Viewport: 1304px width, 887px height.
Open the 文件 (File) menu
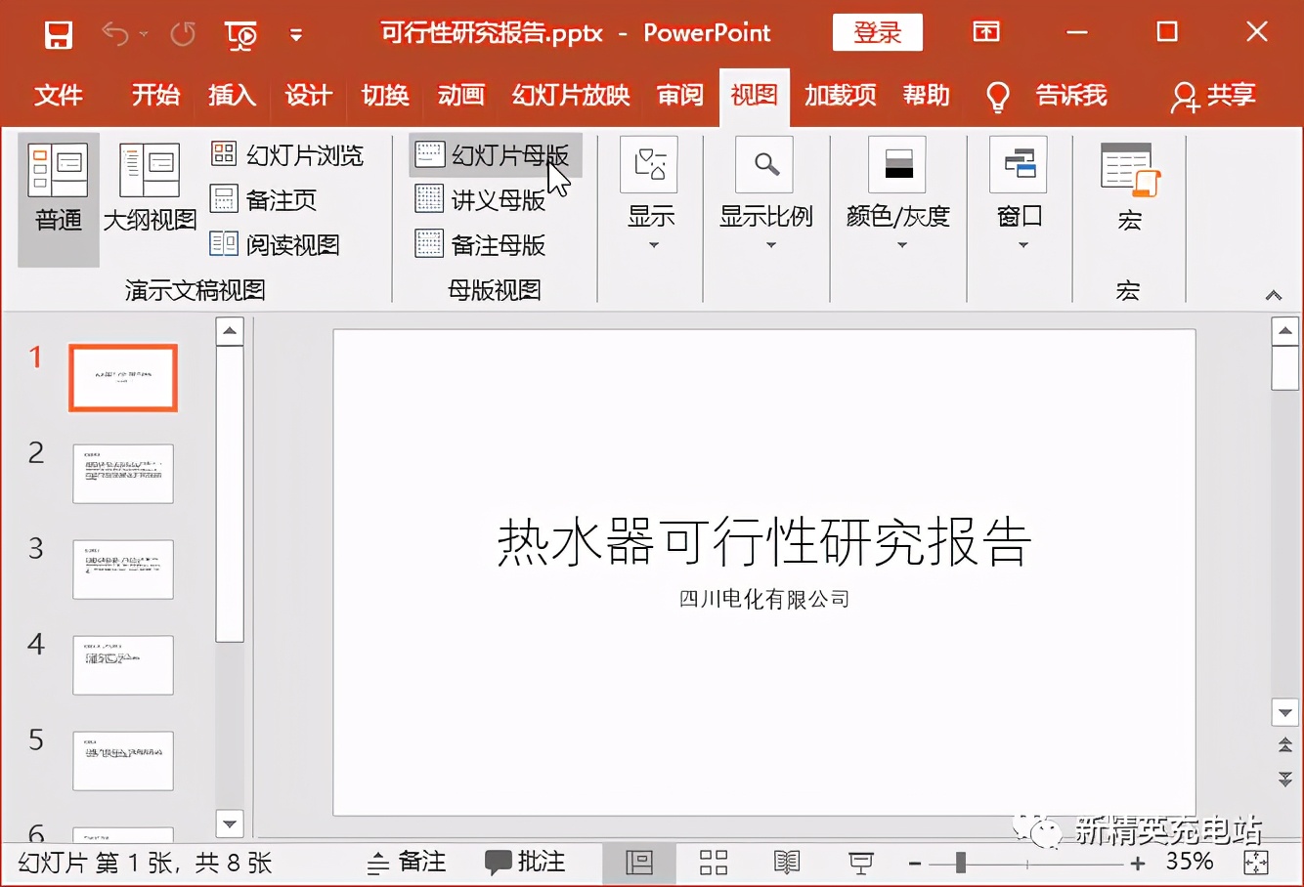tap(59, 96)
